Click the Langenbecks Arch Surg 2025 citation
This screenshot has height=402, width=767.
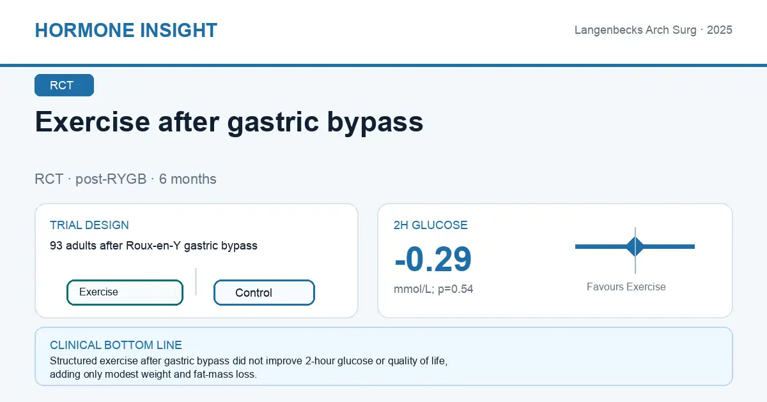click(653, 30)
